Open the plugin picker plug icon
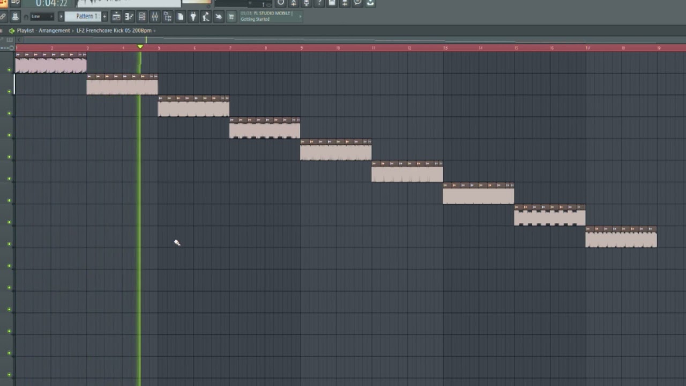Image resolution: width=686 pixels, height=386 pixels. pyautogui.click(x=193, y=17)
